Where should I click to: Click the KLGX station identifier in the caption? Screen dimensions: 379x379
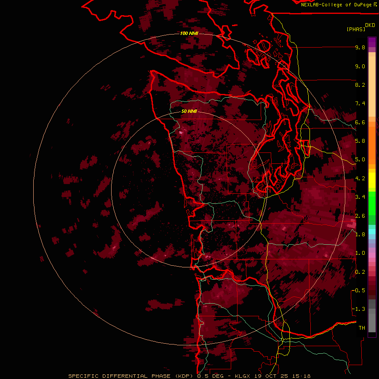tap(243, 376)
